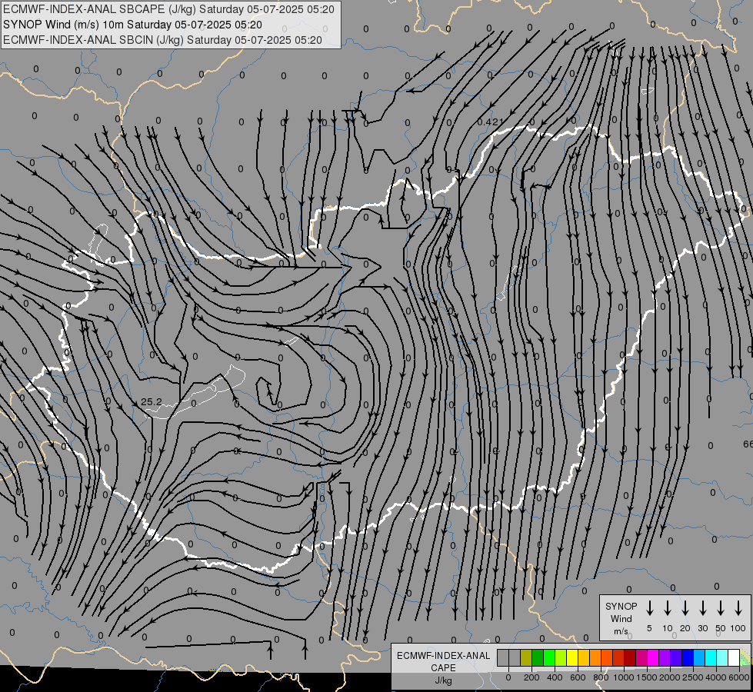Pick the olive CAPE legend swatch

[x=526, y=657]
